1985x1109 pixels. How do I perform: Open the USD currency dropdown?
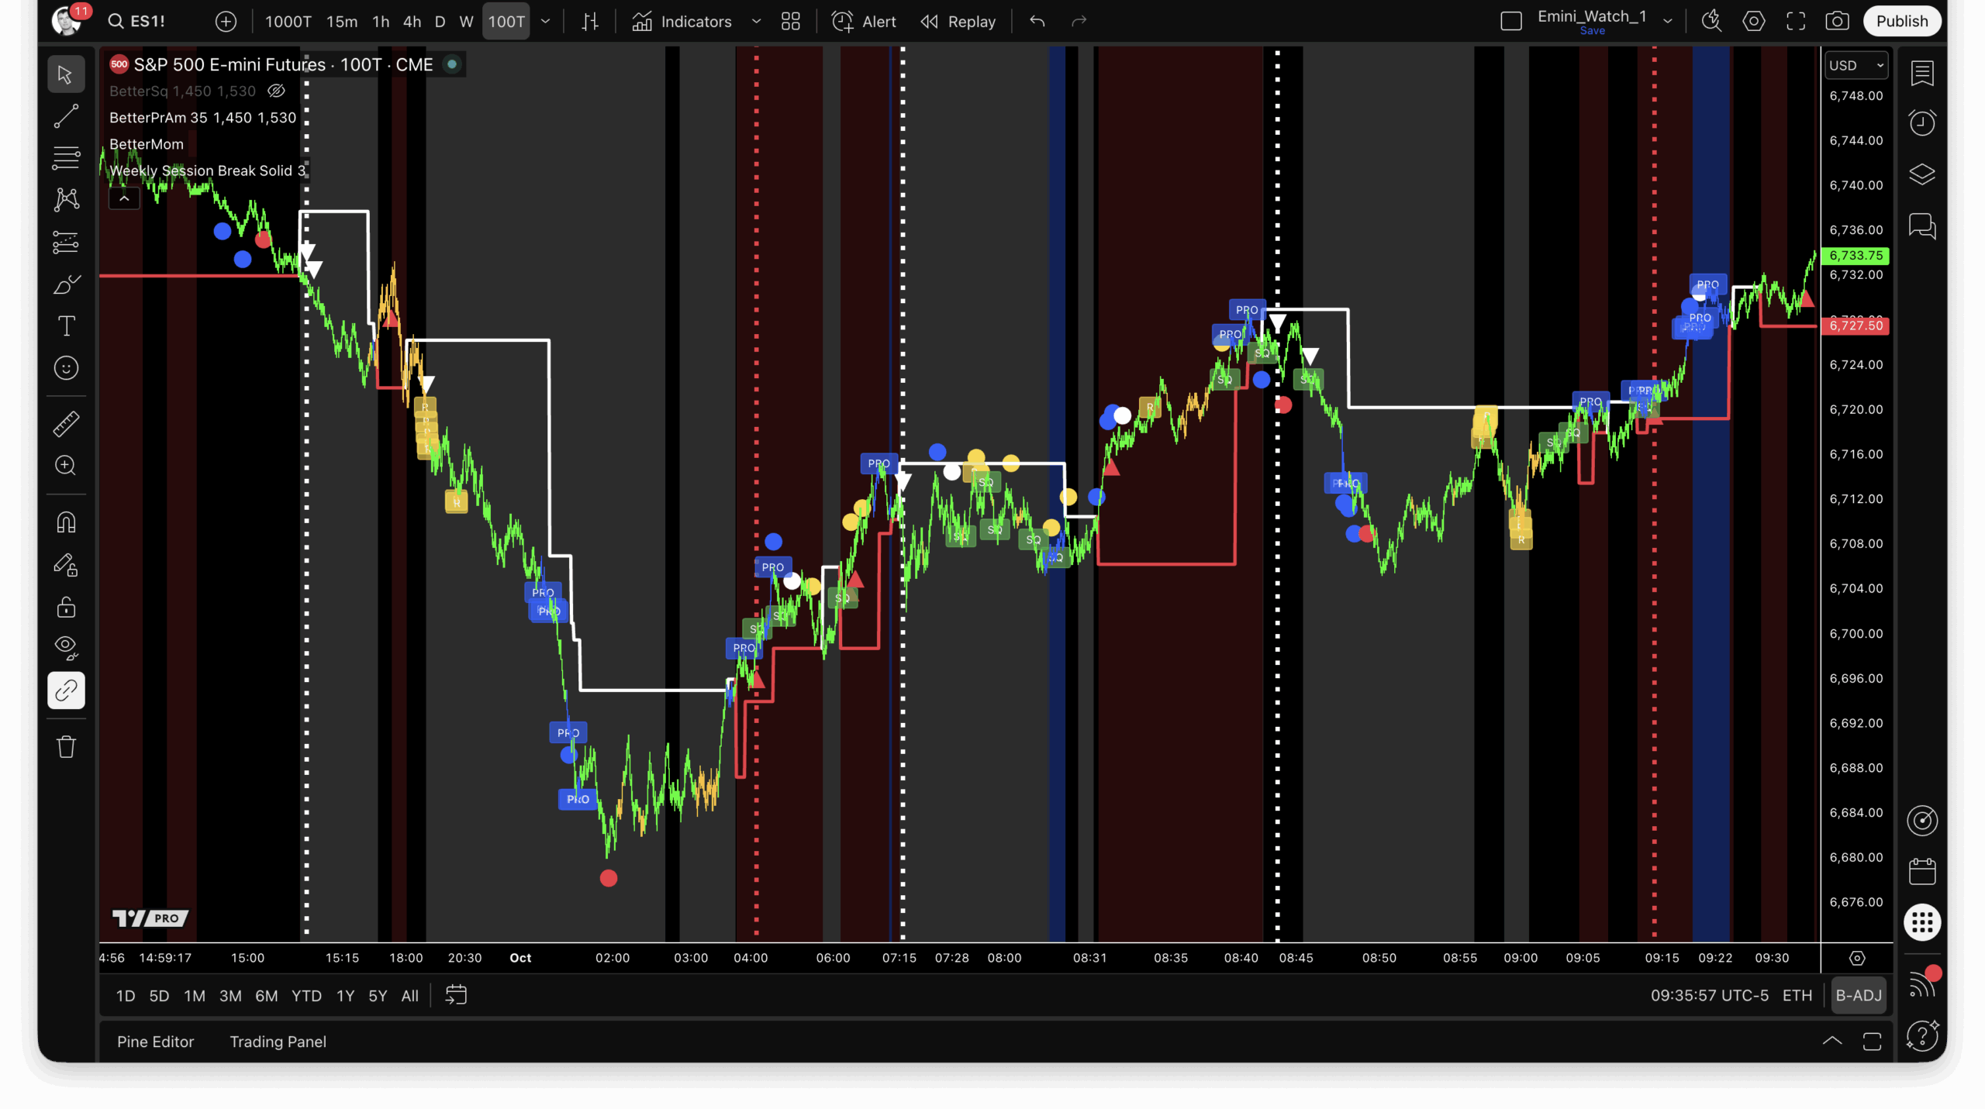(x=1856, y=66)
